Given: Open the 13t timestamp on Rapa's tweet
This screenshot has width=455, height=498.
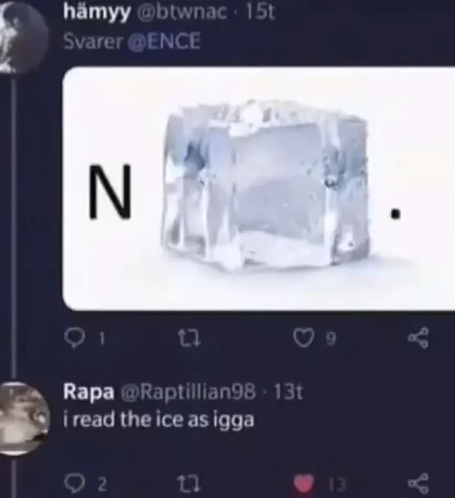Looking at the screenshot, I should point(288,392).
